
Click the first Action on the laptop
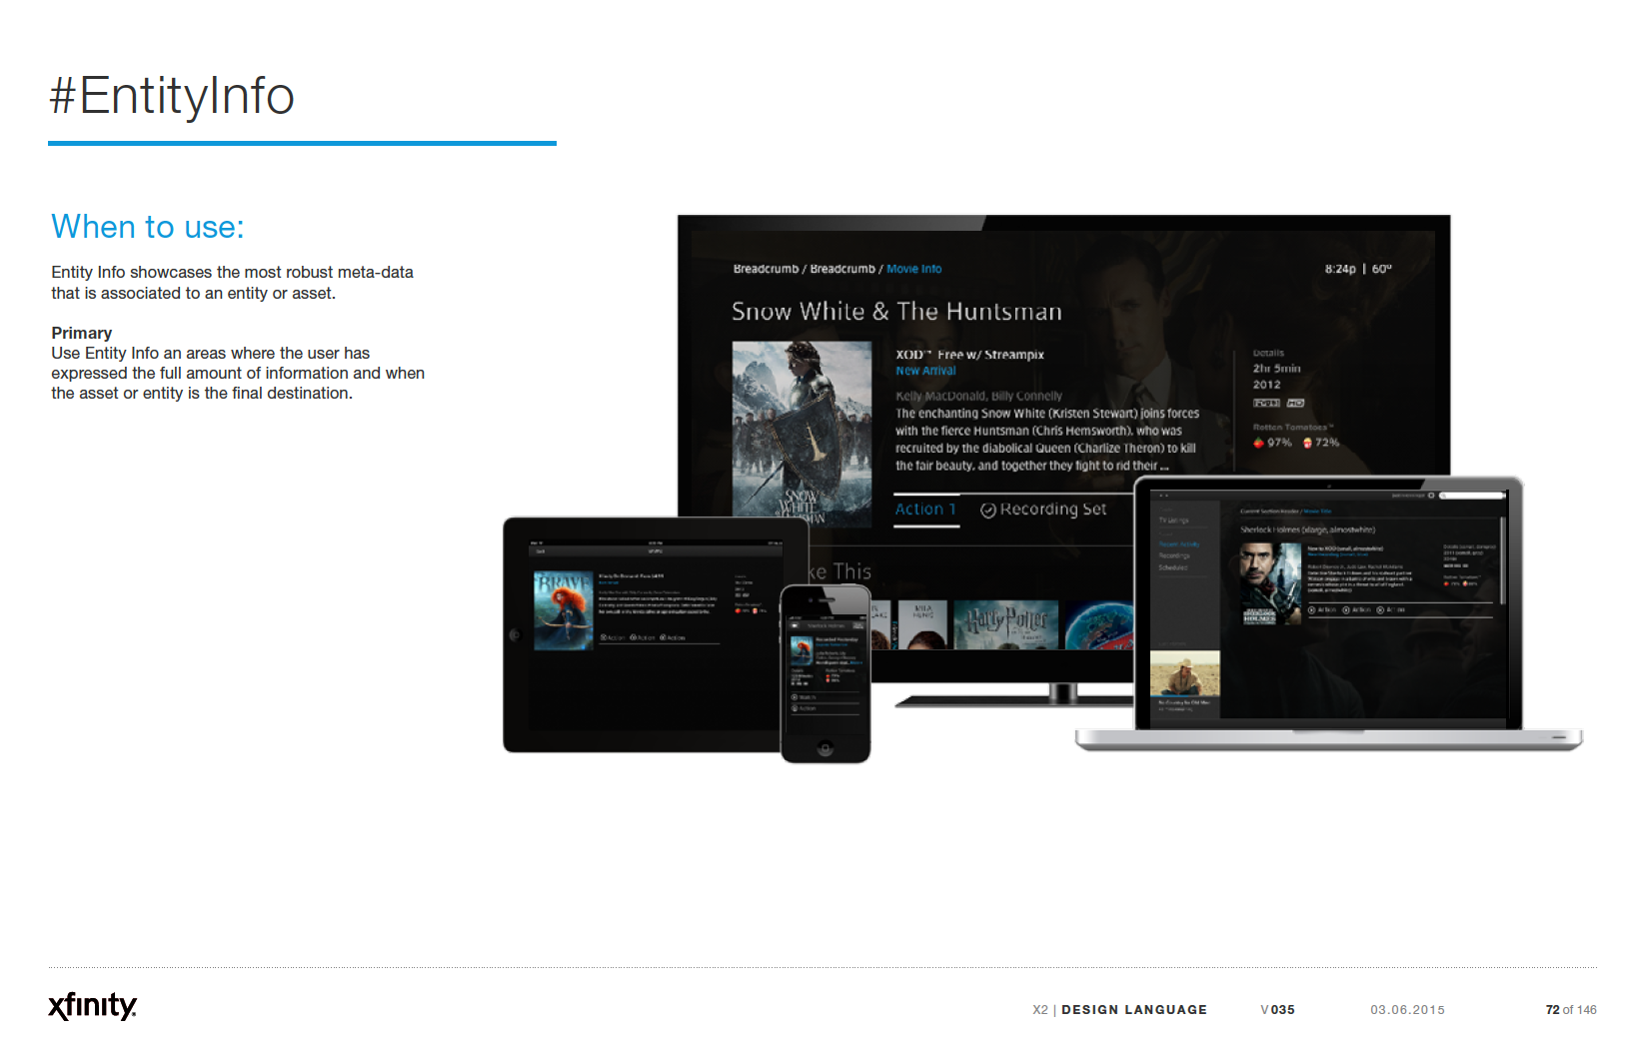[1322, 609]
